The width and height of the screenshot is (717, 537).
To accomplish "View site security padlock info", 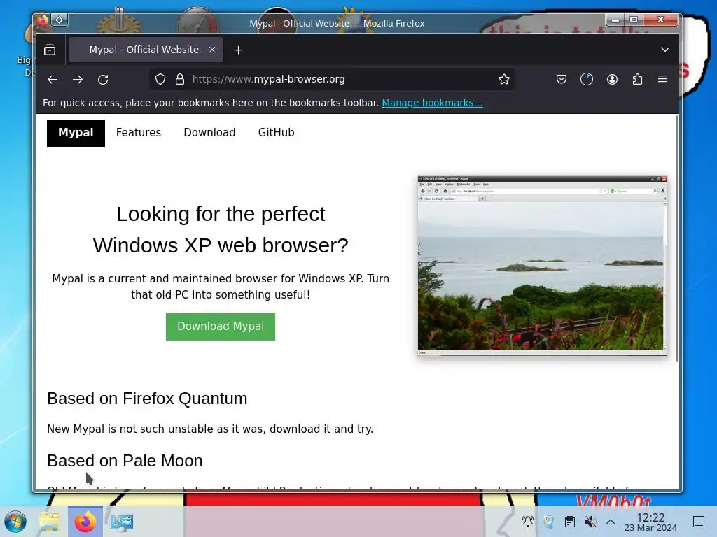I will click(180, 79).
